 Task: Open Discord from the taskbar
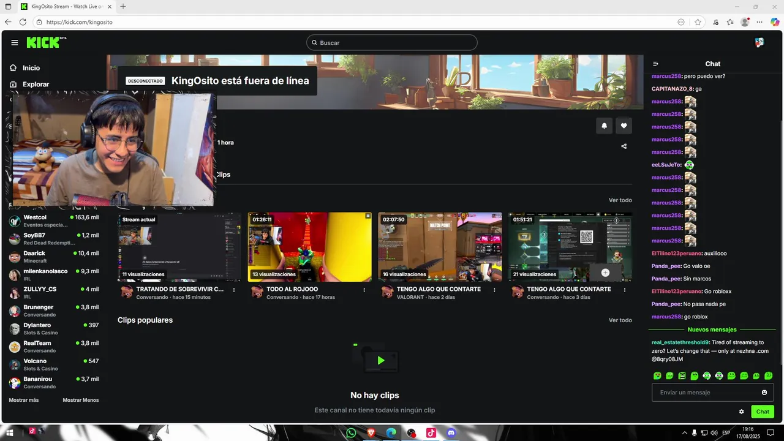point(451,432)
